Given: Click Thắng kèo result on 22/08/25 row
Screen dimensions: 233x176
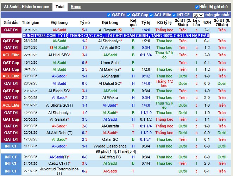Looking at the screenshot, I should 164,133.
